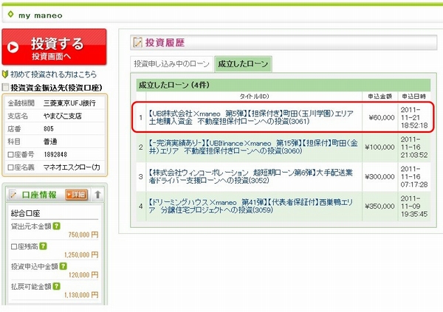This screenshot has height=312, width=443.
Task: Click the 750,000 円 loan principal value
Action: [83, 235]
